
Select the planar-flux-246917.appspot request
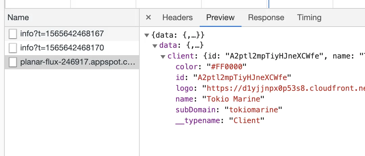tap(78, 62)
